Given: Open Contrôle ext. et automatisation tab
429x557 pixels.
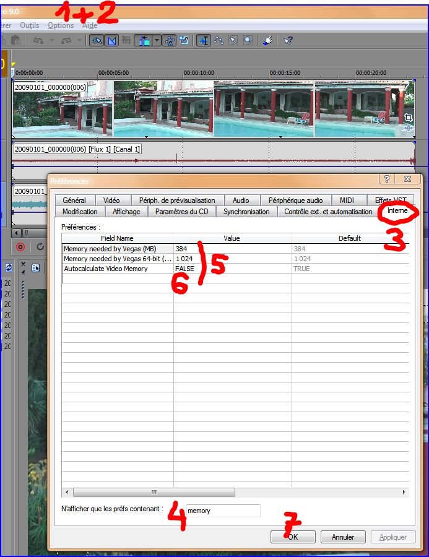Looking at the screenshot, I should click(x=328, y=212).
